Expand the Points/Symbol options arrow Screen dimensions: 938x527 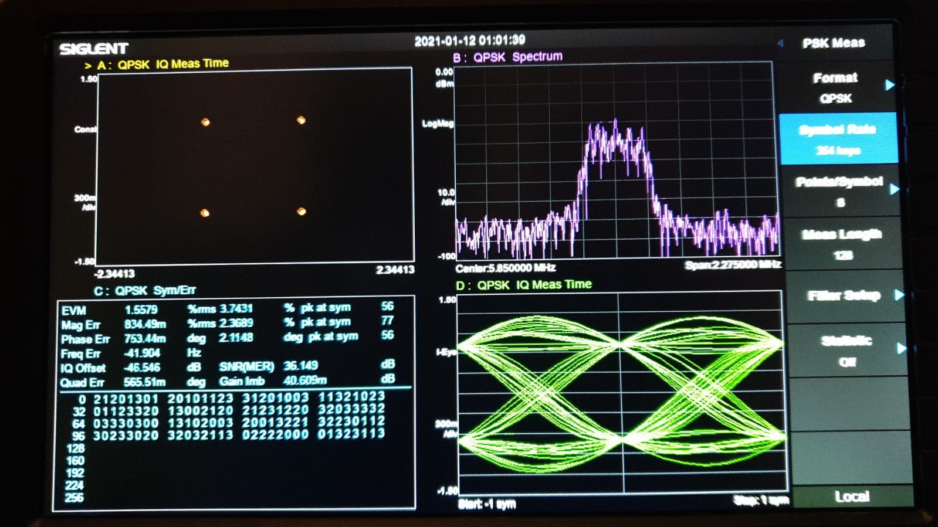894,189
